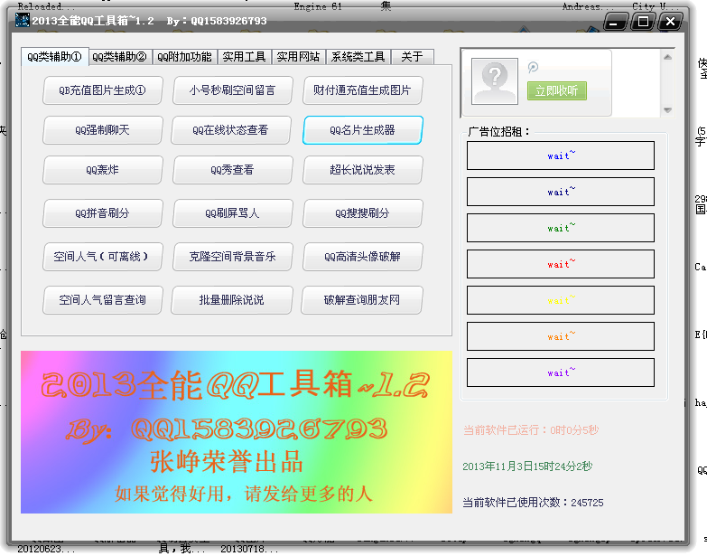Click the gray user avatar picture
The height and width of the screenshot is (556, 707).
[x=494, y=81]
